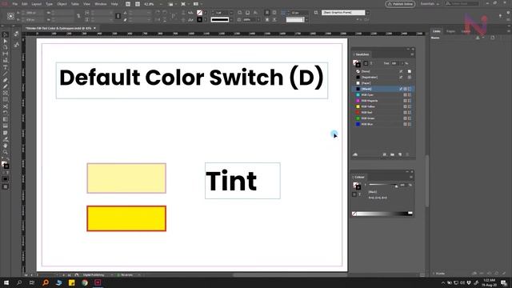Expand the stroke color dropdown in control bar
Screen dimensions: 512x288
click(205, 19)
